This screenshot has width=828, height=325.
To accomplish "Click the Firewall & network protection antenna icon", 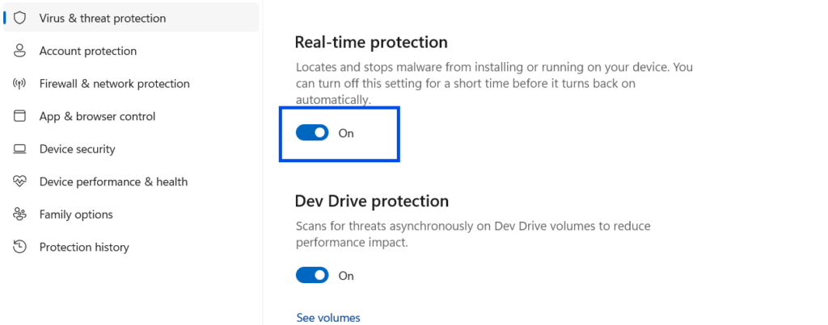I will [20, 84].
